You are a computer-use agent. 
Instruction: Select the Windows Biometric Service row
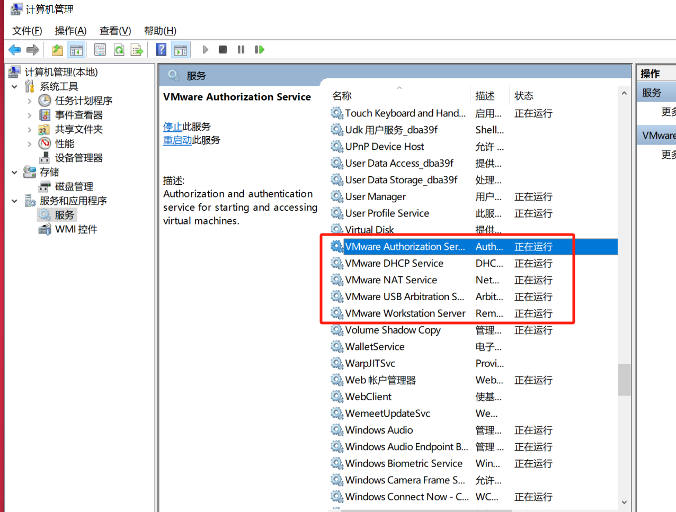473,463
